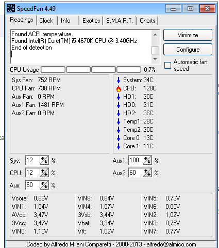Click the alfredo@almico.com footer text

click(171, 244)
